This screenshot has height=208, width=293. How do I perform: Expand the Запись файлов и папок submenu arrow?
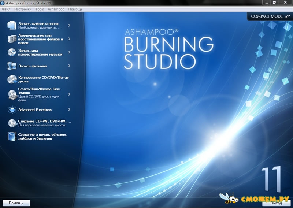[69, 25]
